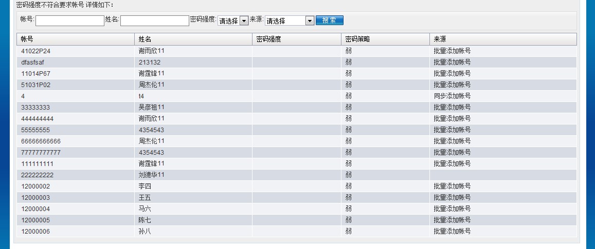Open the 密码强度 dropdown
The image size is (595, 249).
pyautogui.click(x=233, y=21)
